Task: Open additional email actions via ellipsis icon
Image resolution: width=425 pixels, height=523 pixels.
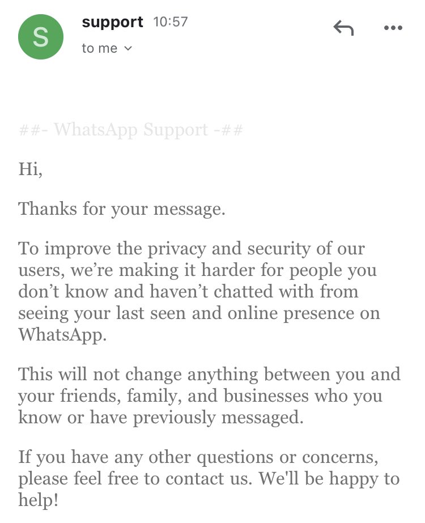Action: point(393,27)
